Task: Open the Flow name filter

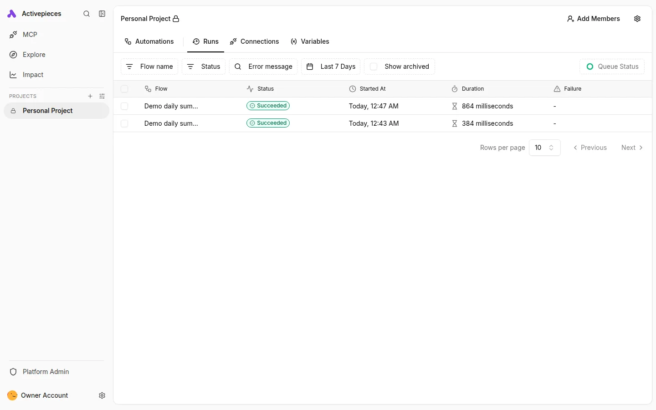Action: pyautogui.click(x=149, y=67)
